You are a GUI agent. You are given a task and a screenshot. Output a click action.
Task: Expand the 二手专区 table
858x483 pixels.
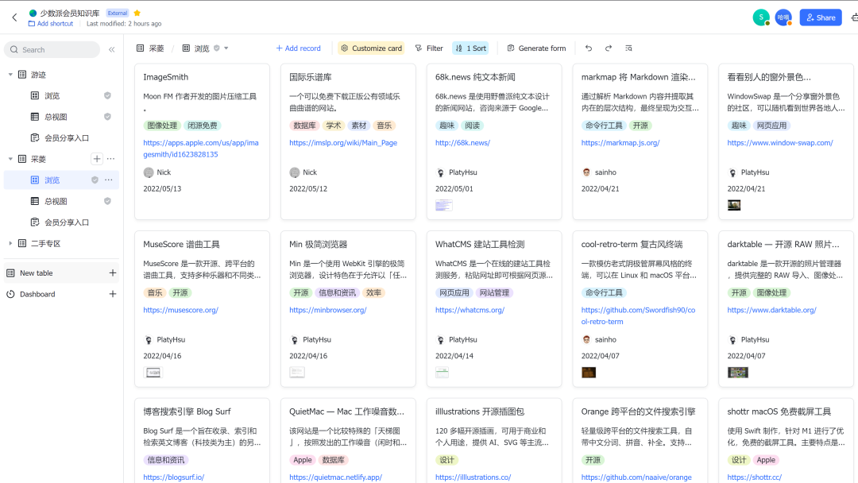pos(10,244)
